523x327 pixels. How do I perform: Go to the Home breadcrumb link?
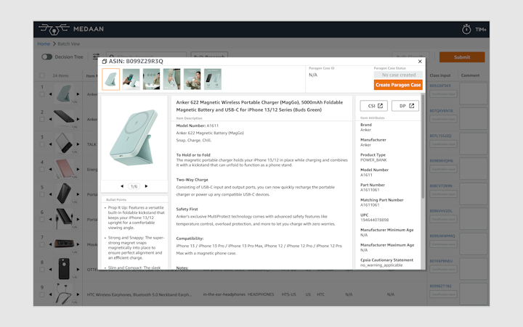44,44
